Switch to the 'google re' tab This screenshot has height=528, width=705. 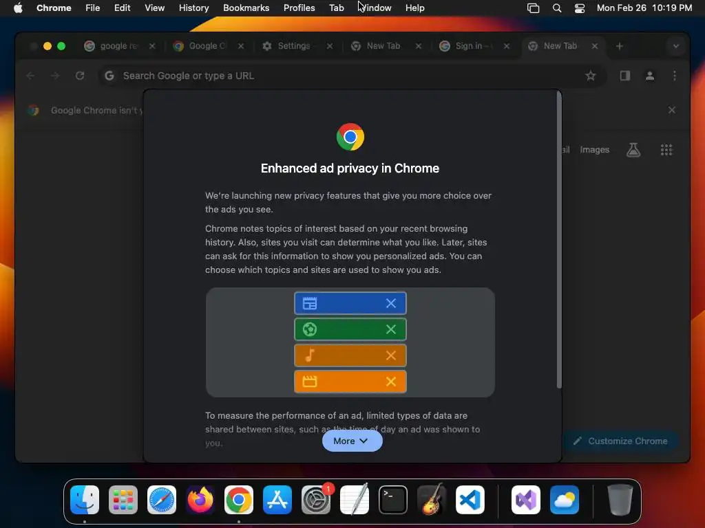(x=119, y=46)
